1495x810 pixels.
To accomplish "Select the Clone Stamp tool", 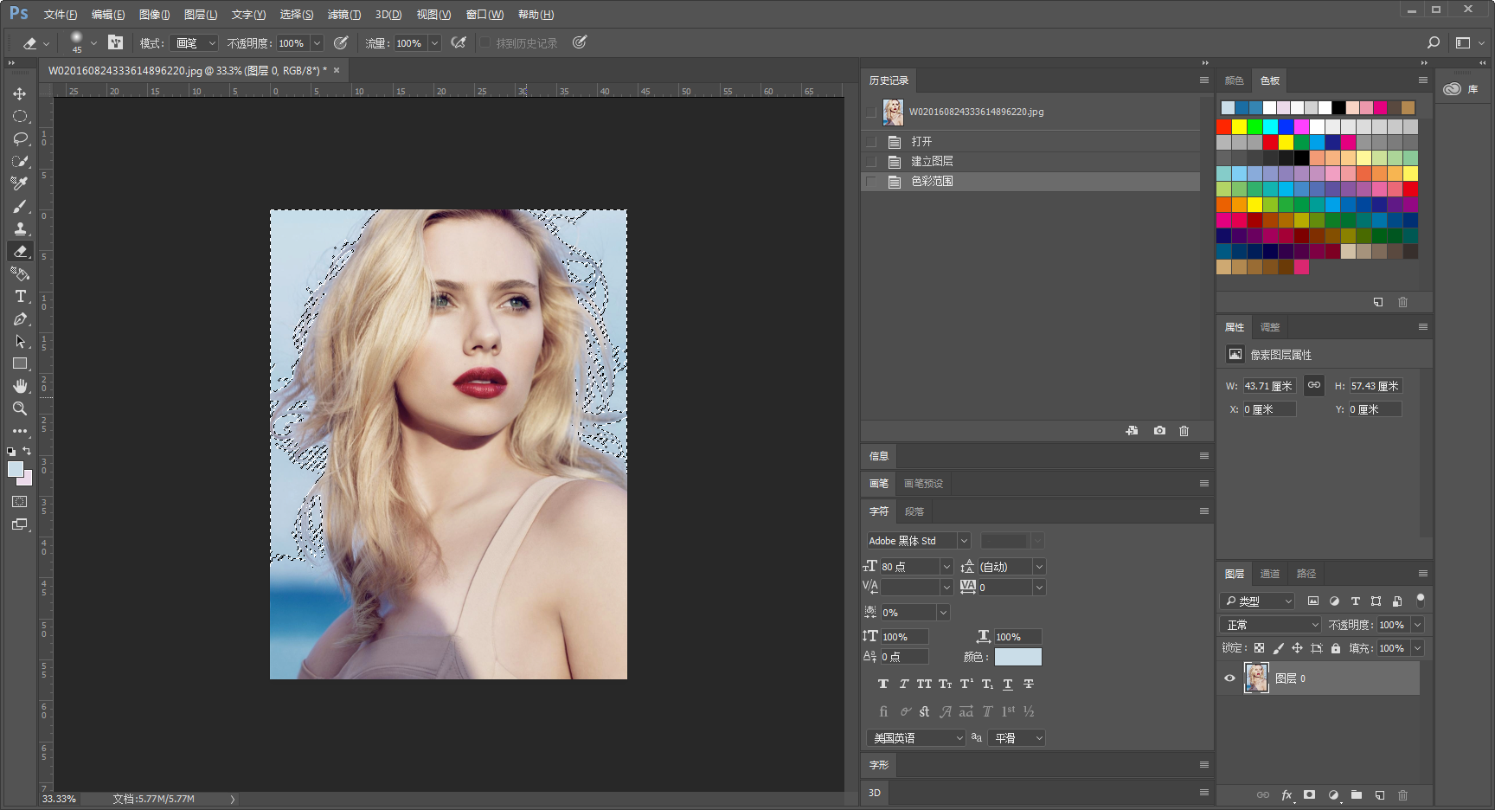I will [20, 228].
